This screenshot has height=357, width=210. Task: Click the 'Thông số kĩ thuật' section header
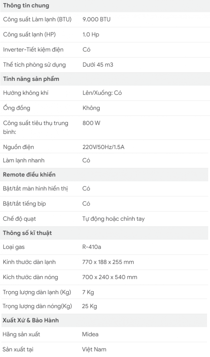27,233
